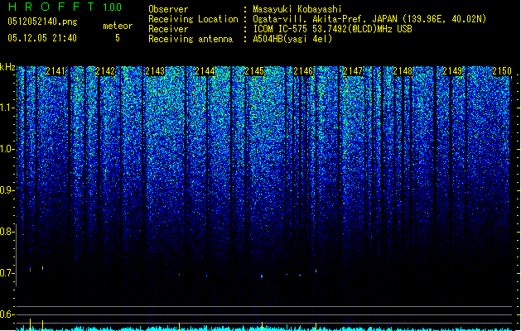Select the ICOM IC-575 receiver details
Image resolution: width=521 pixels, height=331 pixels.
point(332,29)
